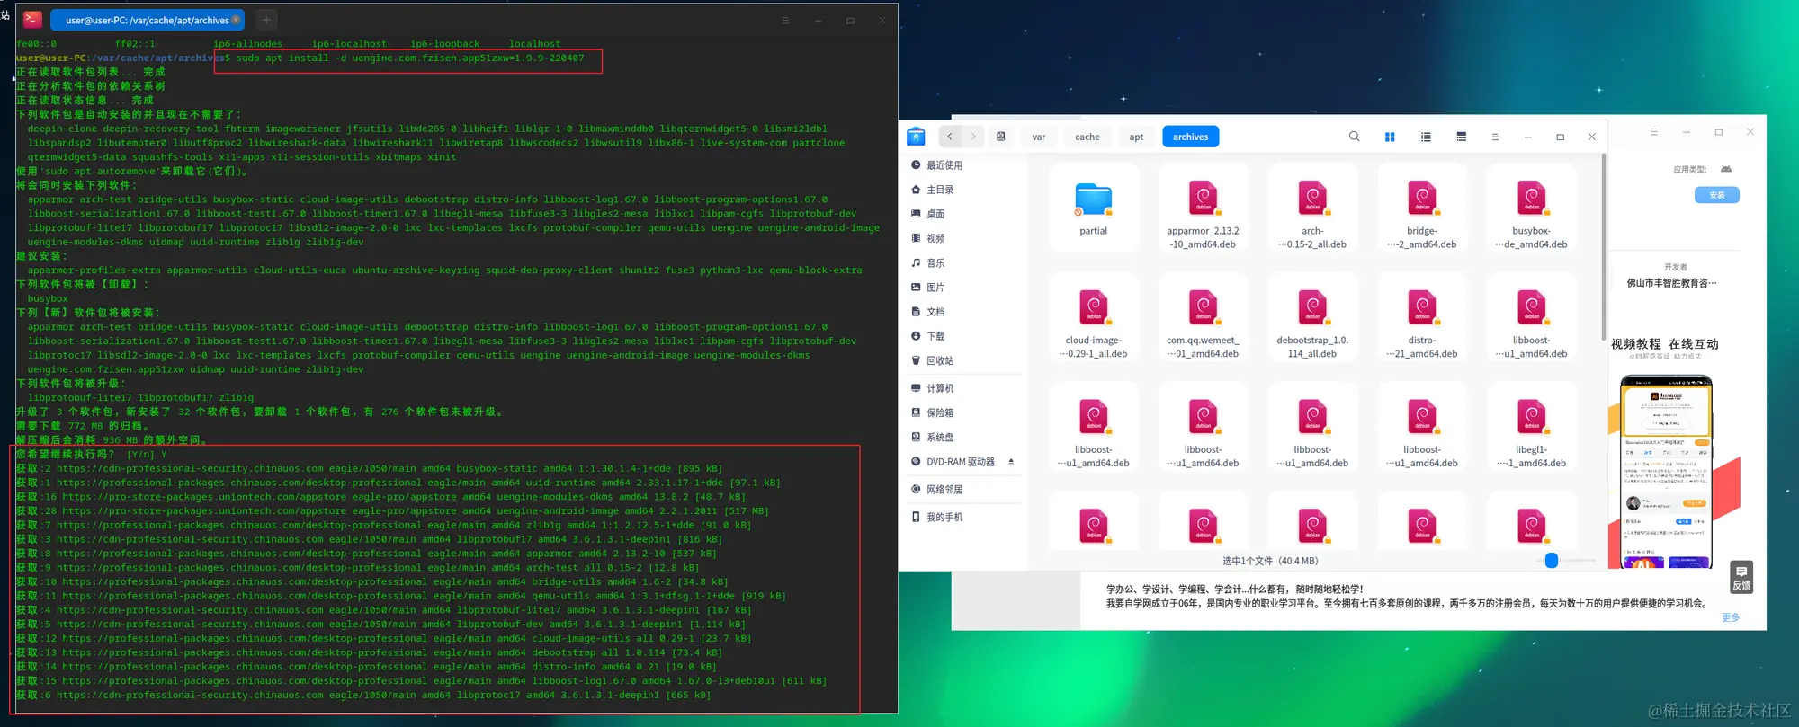This screenshot has height=727, width=1799.
Task: Switch file manager to list view
Action: click(x=1426, y=137)
